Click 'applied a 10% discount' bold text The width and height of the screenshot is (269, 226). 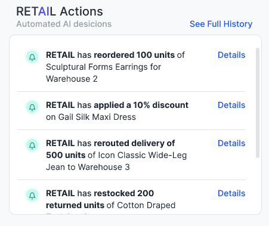[x=141, y=105]
